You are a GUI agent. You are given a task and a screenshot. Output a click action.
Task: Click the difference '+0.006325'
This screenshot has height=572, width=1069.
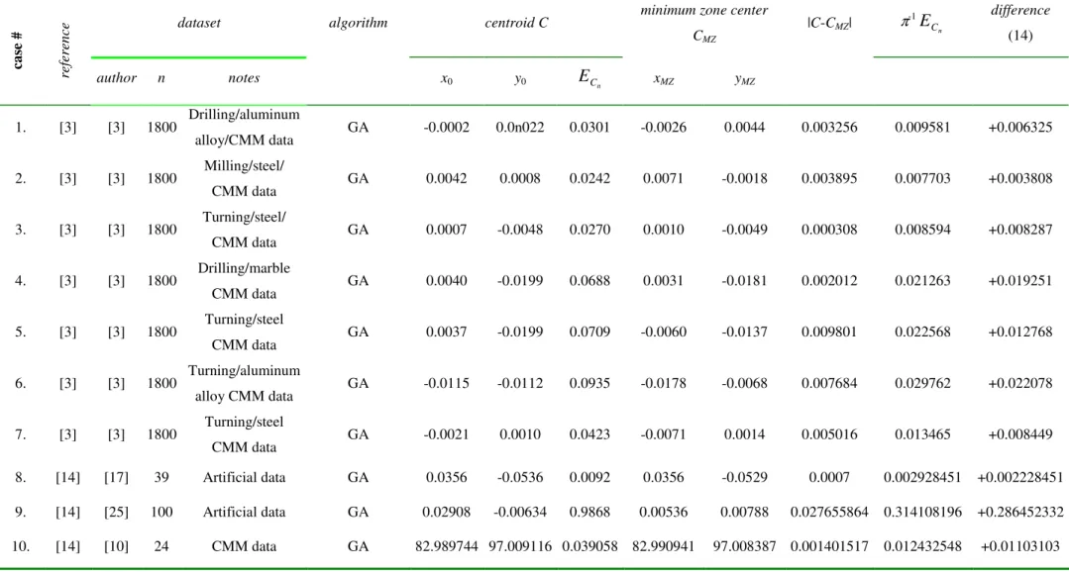[1019, 128]
